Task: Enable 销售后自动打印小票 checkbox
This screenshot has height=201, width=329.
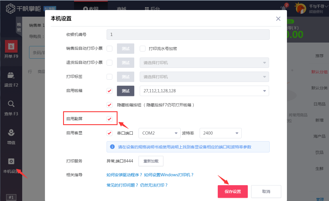Action: click(109, 49)
